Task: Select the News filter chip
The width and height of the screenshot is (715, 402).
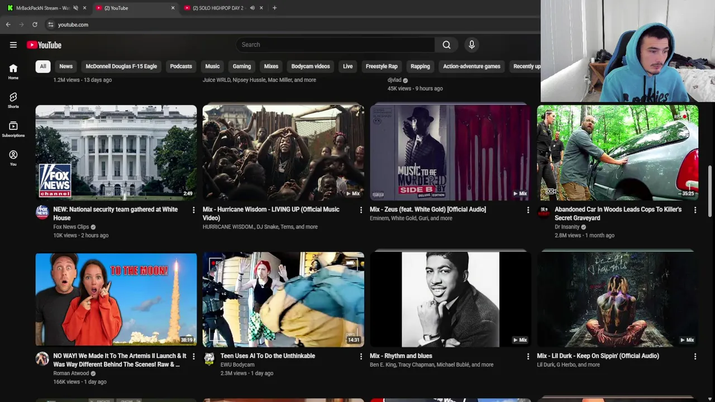Action: [66, 66]
